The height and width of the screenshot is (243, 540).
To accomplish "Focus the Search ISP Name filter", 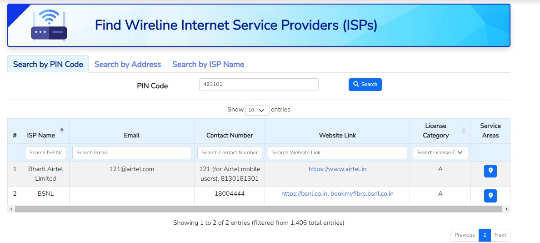I will coord(45,153).
